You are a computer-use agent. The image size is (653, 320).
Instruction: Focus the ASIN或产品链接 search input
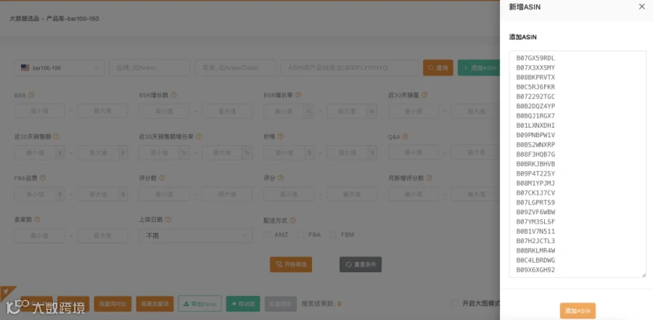350,67
